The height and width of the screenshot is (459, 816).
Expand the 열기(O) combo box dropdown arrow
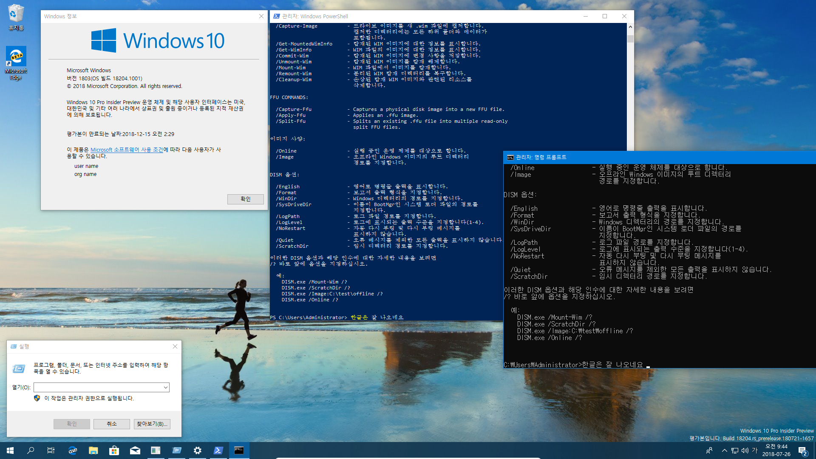pos(165,387)
